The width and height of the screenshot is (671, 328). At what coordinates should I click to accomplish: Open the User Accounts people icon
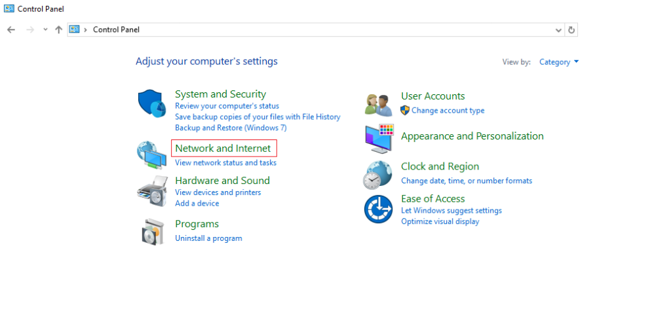[x=378, y=105]
